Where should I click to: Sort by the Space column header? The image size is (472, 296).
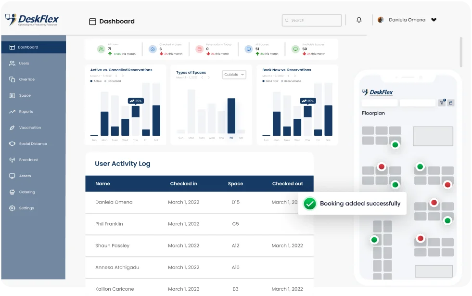click(x=235, y=184)
